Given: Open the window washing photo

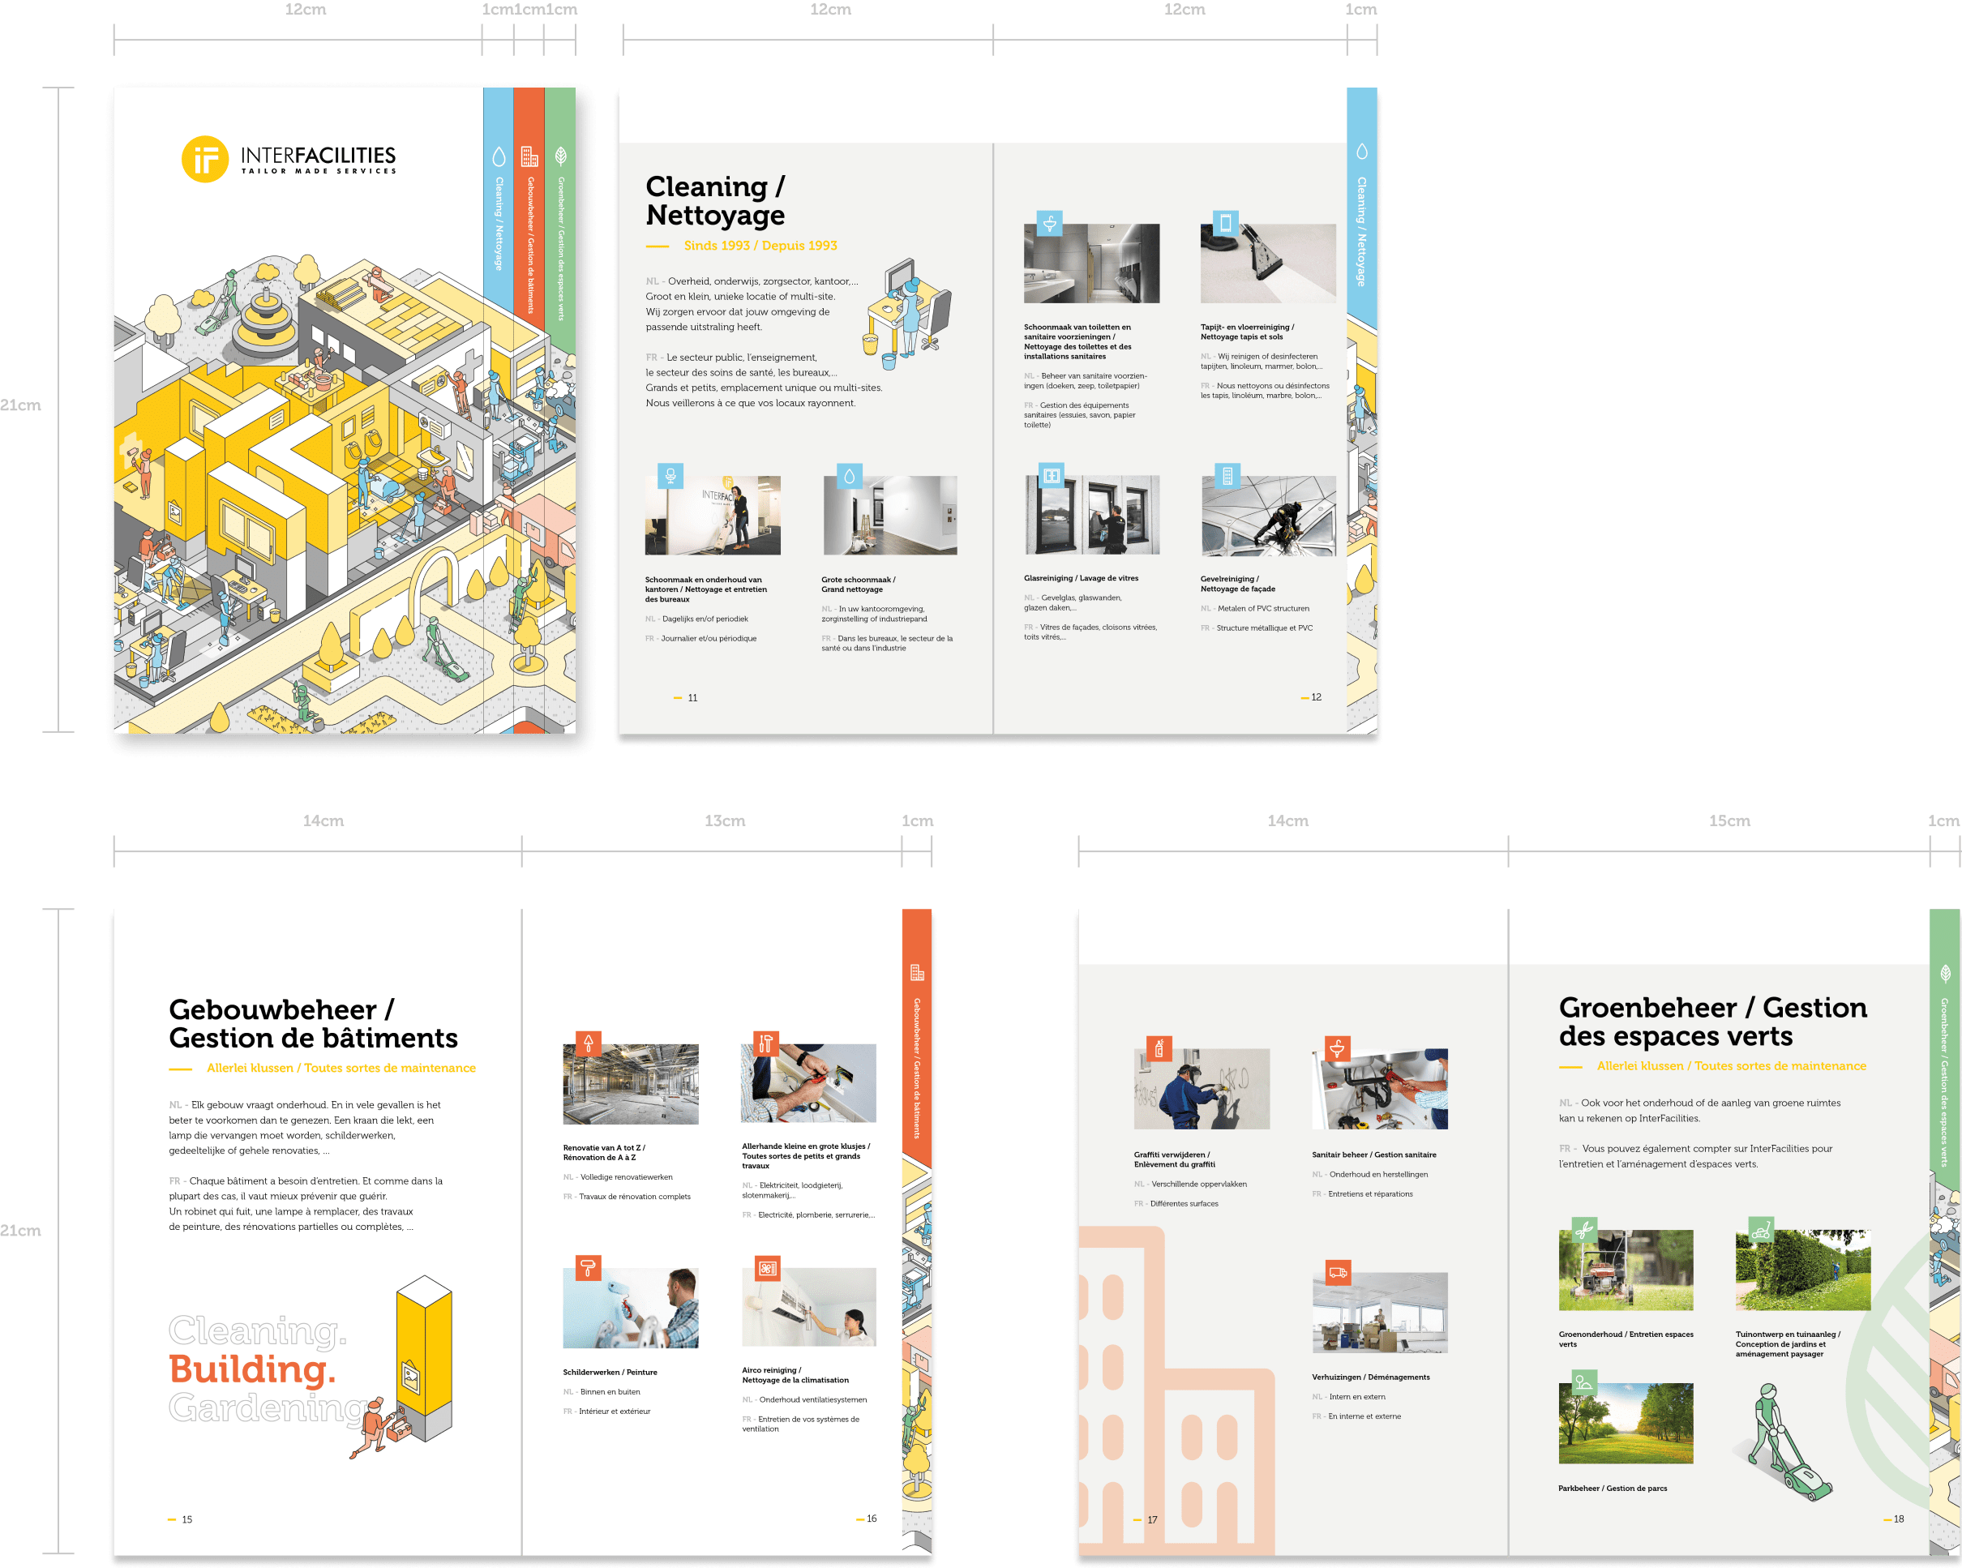Looking at the screenshot, I should pos(1091,515).
